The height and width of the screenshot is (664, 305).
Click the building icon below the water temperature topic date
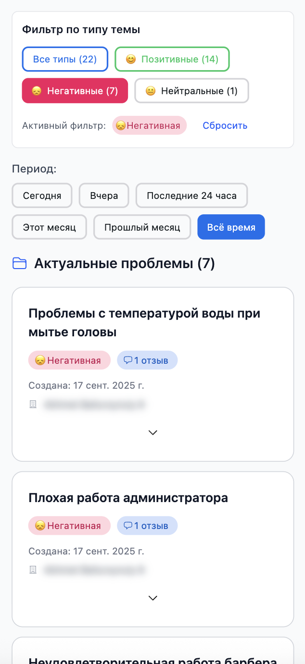(32, 405)
